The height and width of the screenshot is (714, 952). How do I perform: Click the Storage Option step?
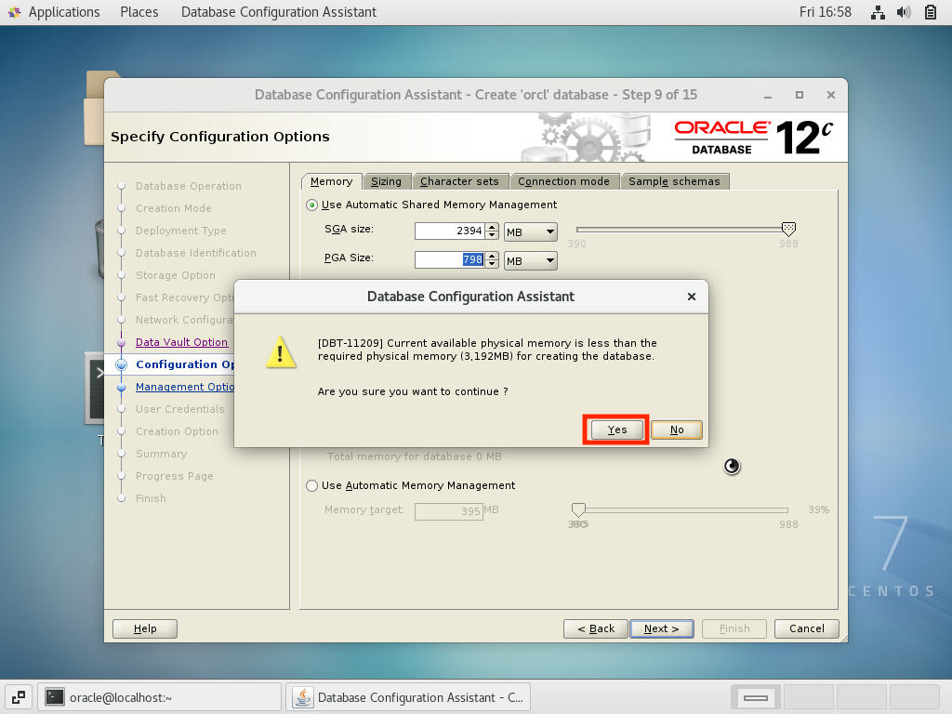(x=176, y=275)
